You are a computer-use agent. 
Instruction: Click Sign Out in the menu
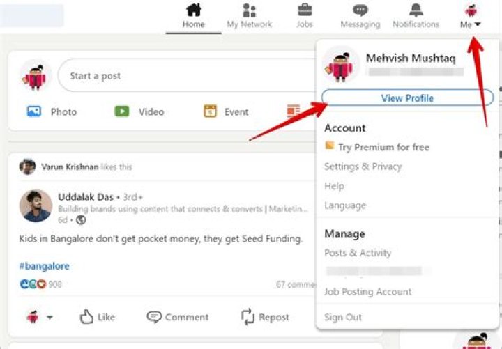pyautogui.click(x=343, y=318)
